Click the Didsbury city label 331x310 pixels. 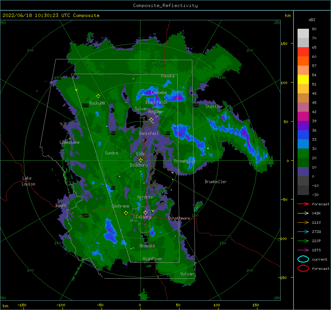point(139,165)
